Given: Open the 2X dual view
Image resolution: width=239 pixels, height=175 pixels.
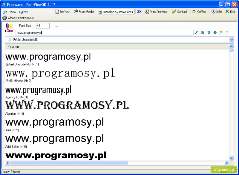Looking at the screenshot, I should click(x=139, y=12).
